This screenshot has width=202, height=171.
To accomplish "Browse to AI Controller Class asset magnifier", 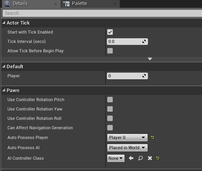I will click(x=141, y=158).
